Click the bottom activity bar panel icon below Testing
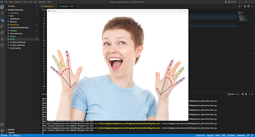The height and width of the screenshot is (137, 255). [x=2, y=45]
